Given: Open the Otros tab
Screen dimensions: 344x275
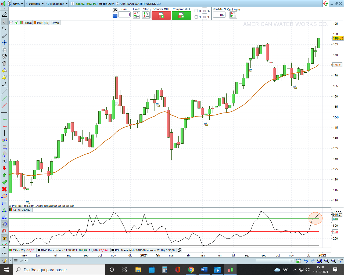Looking at the screenshot, I should click(55, 23).
